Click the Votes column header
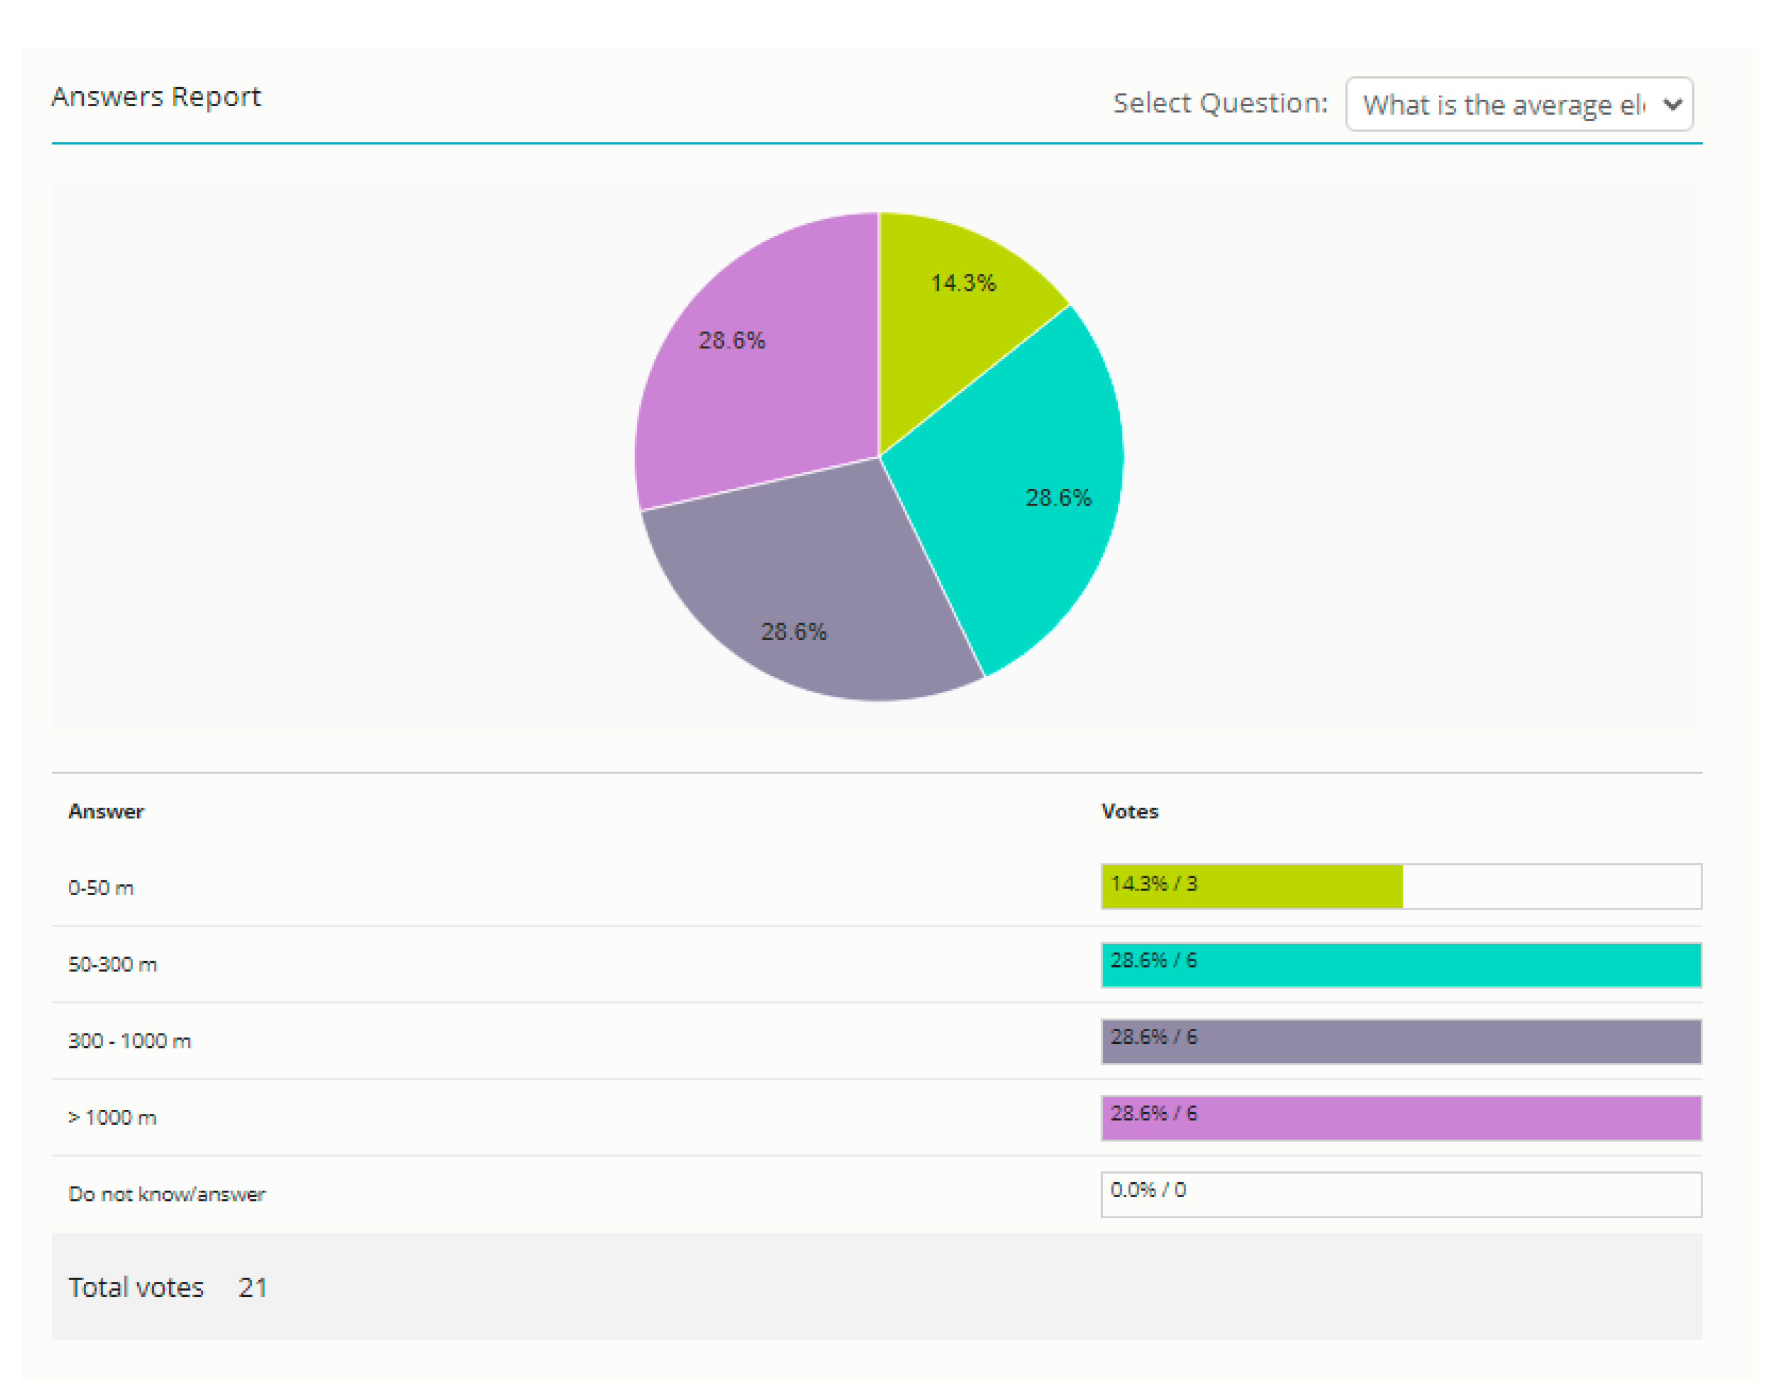The width and height of the screenshot is (1773, 1395). tap(1129, 811)
